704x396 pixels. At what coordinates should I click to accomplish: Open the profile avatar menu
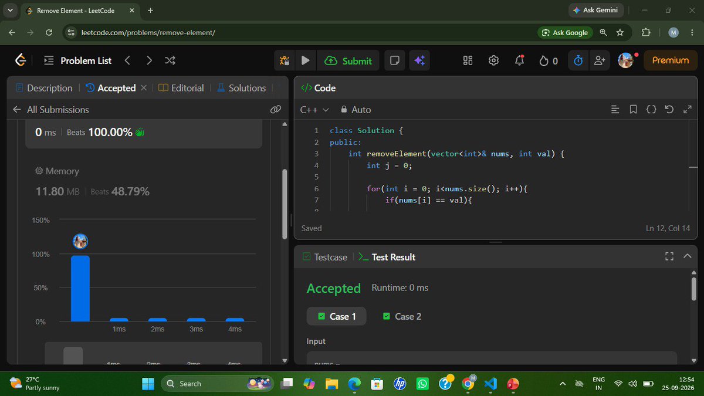click(626, 60)
